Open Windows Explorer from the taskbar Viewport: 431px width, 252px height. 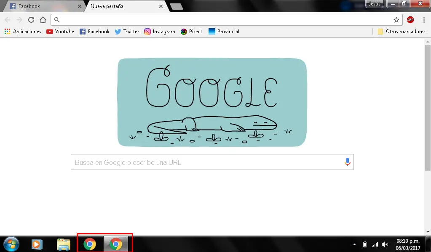(x=64, y=244)
